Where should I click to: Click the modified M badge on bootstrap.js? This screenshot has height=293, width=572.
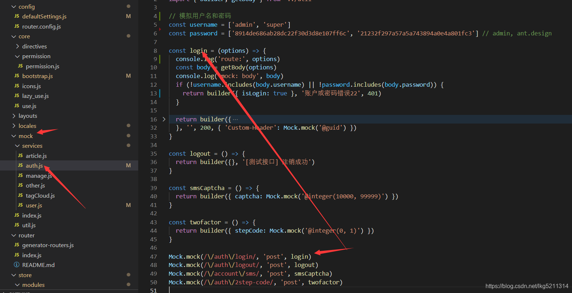[128, 76]
